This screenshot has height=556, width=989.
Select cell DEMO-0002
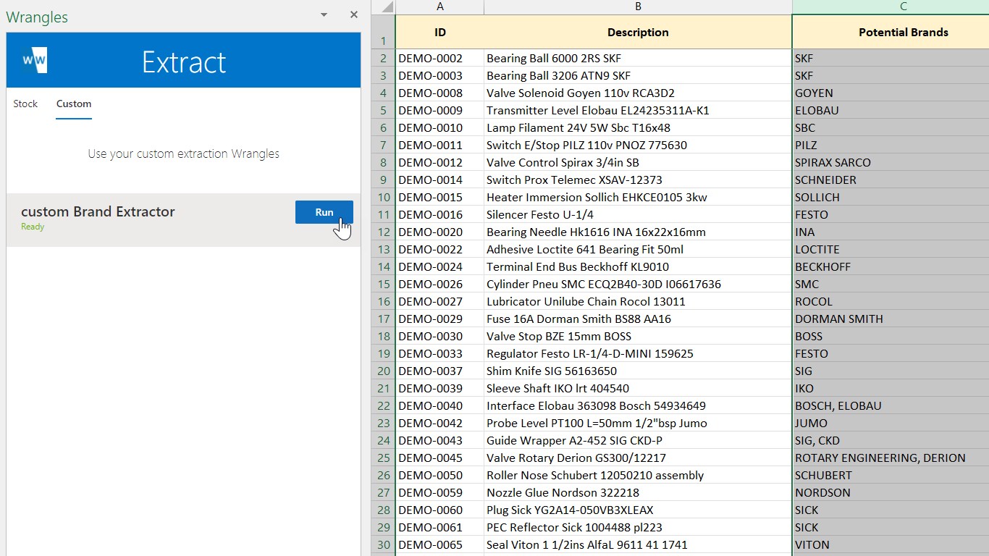coord(440,58)
